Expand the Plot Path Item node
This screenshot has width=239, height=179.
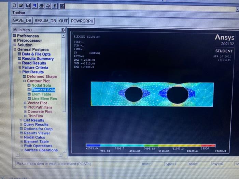25,107
